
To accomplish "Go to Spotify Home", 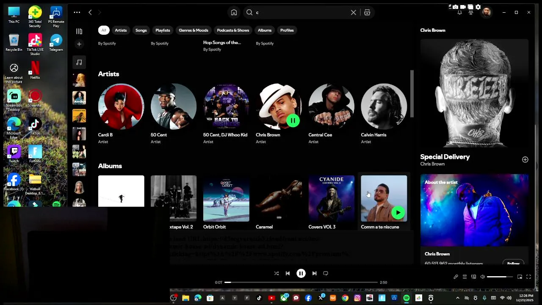I will (x=234, y=12).
